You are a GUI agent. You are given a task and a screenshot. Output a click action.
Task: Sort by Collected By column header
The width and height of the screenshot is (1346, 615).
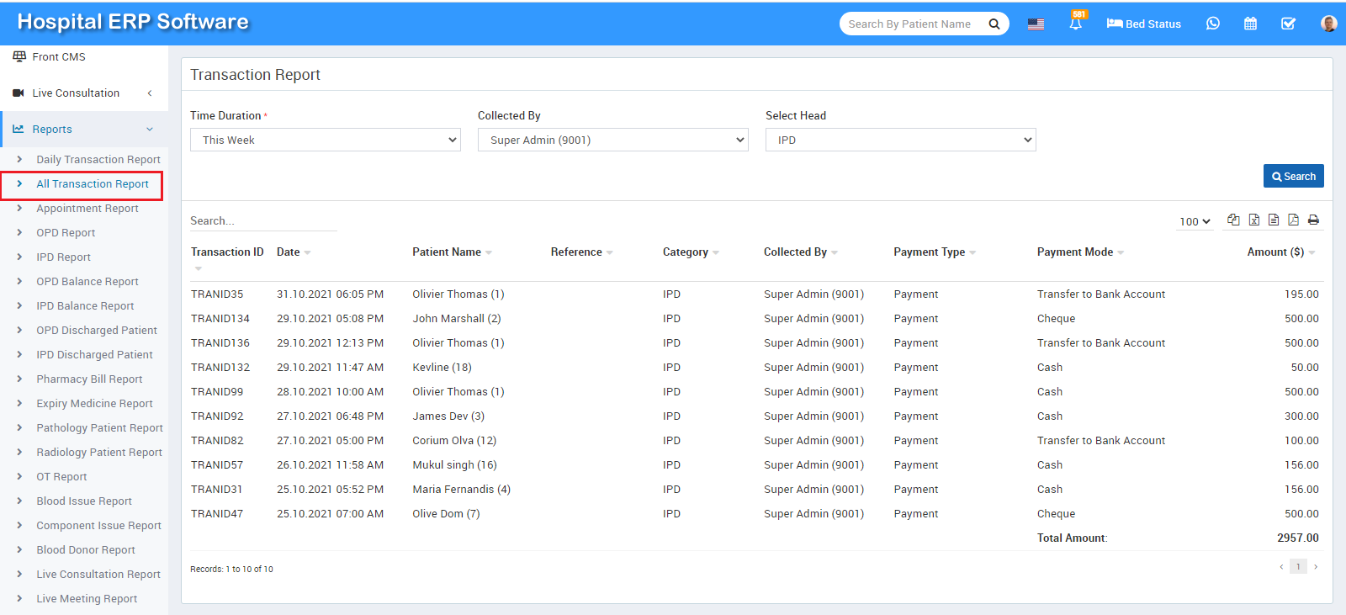pos(800,252)
